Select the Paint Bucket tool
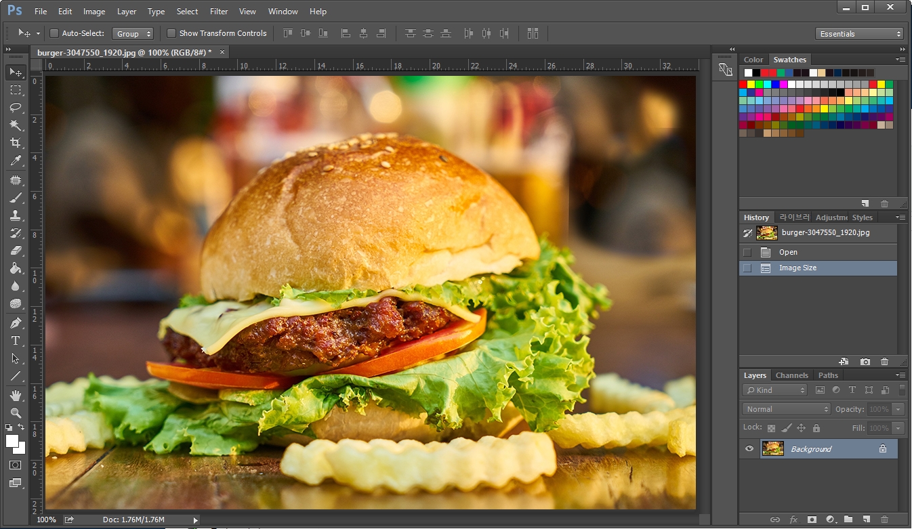 (x=16, y=268)
